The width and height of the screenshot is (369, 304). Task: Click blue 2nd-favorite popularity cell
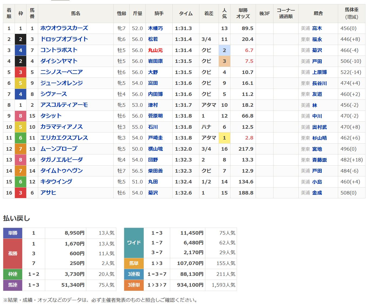(224, 50)
